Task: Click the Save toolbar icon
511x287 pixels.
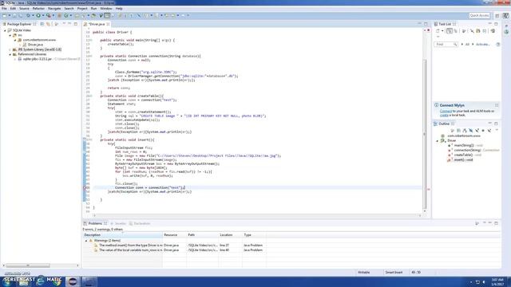Action: coord(14,15)
